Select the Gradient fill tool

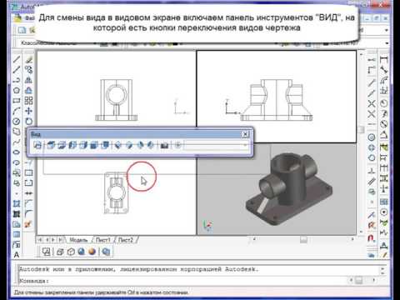(17, 214)
